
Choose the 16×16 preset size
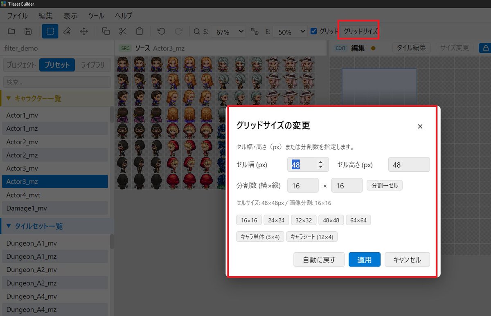249,220
